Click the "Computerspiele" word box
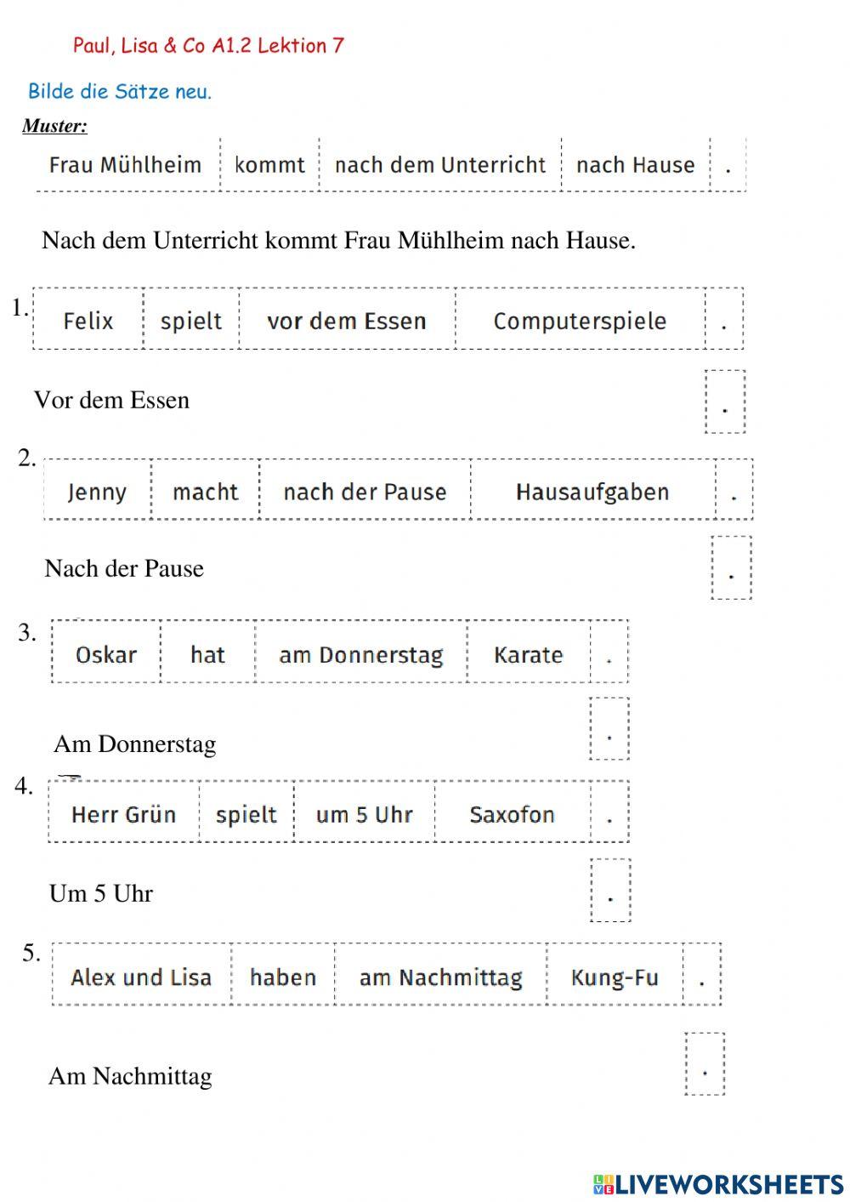 tap(580, 321)
